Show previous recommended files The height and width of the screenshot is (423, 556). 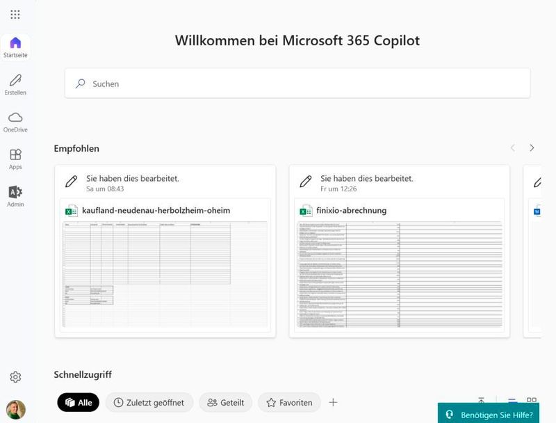(513, 148)
